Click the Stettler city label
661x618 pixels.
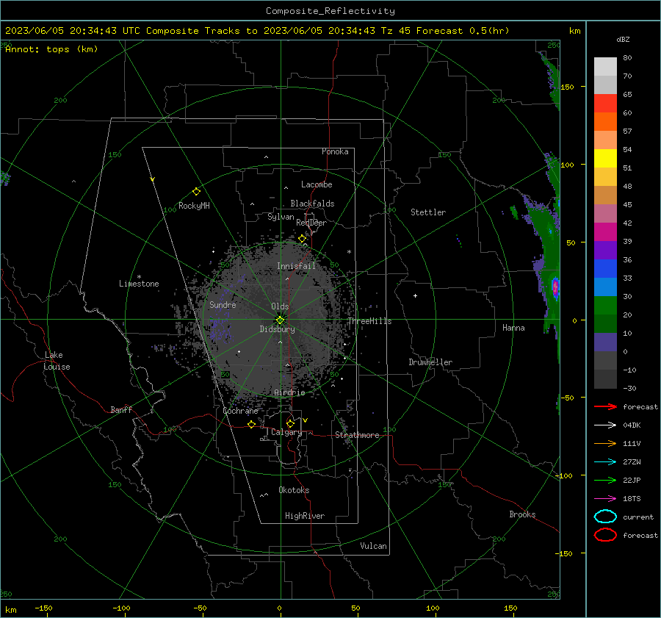pyautogui.click(x=428, y=212)
